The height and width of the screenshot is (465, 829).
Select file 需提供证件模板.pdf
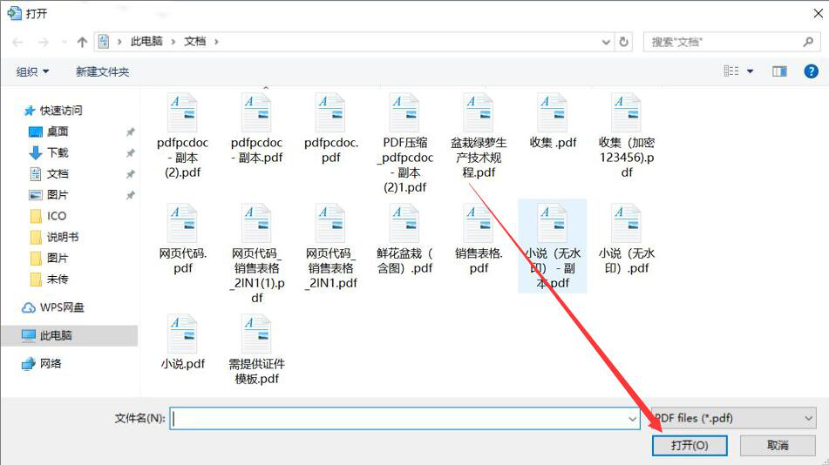[256, 350]
